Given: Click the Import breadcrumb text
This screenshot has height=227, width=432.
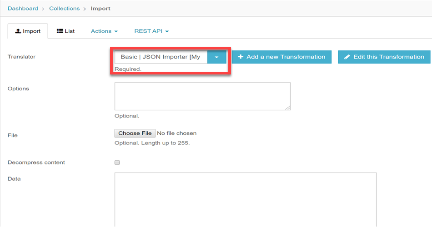Looking at the screenshot, I should pyautogui.click(x=100, y=9).
